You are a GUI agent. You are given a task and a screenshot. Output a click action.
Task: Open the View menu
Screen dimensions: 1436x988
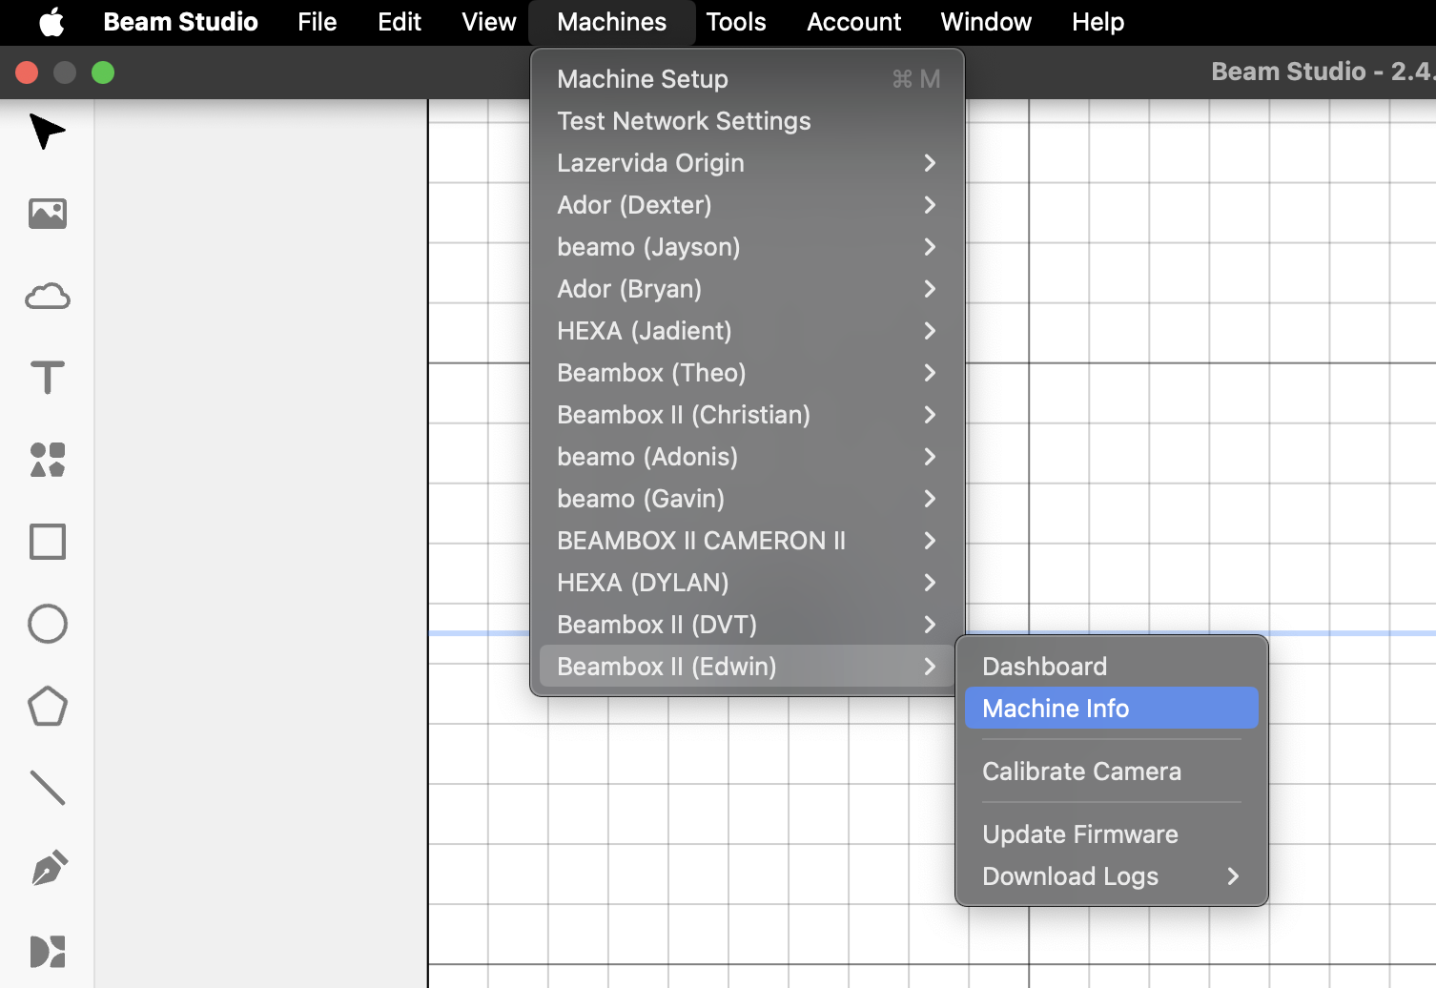[x=488, y=22]
